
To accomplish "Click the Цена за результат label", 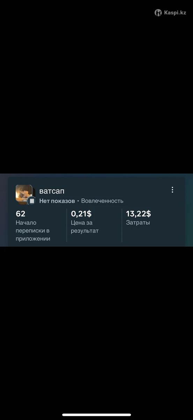I will pos(85,226).
